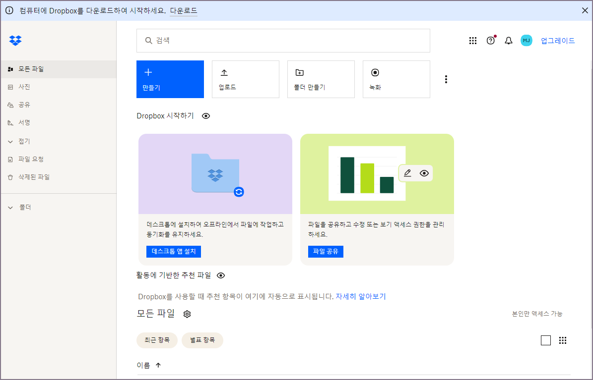Switch to list view square icon
Screen dimensions: 593x380
[x=546, y=340]
